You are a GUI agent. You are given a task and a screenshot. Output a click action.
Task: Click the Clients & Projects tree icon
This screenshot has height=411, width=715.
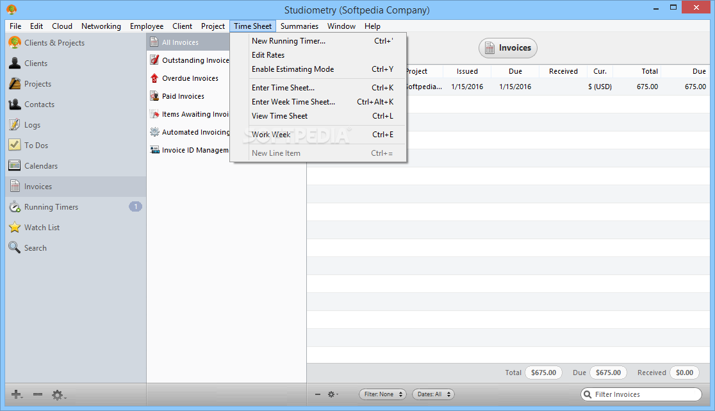coord(15,42)
